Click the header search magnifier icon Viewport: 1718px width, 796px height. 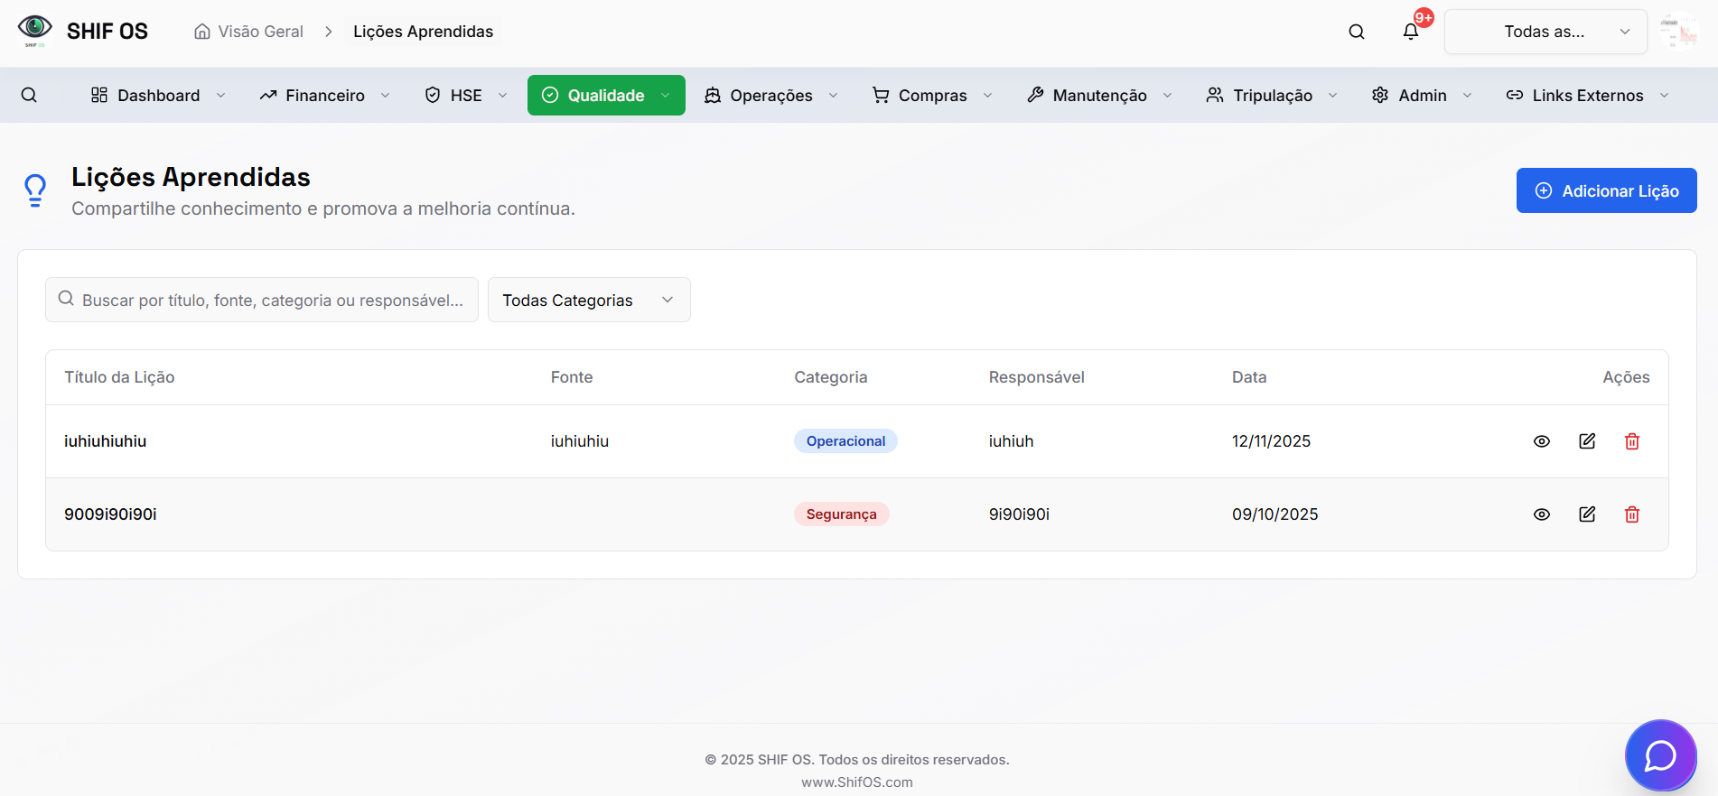coord(1356,32)
